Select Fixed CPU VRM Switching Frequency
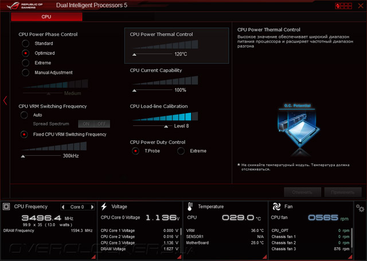Viewport: 367px width, 261px height. tap(24, 135)
